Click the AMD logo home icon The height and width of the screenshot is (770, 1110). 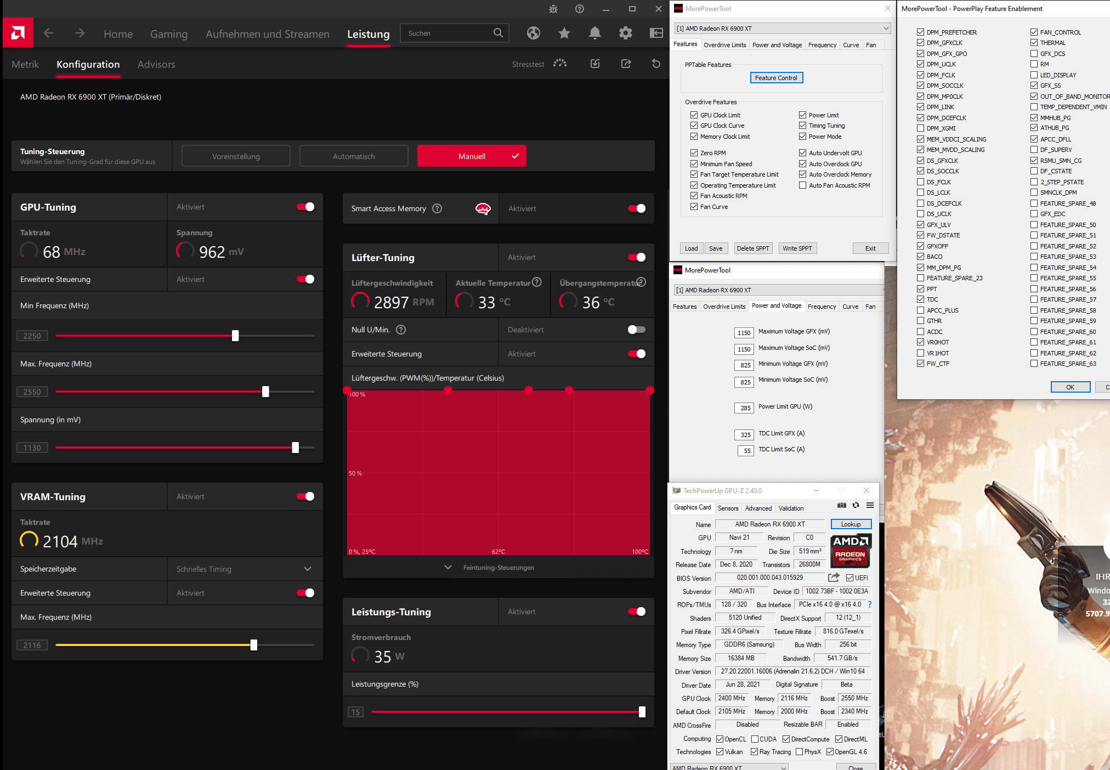(18, 33)
